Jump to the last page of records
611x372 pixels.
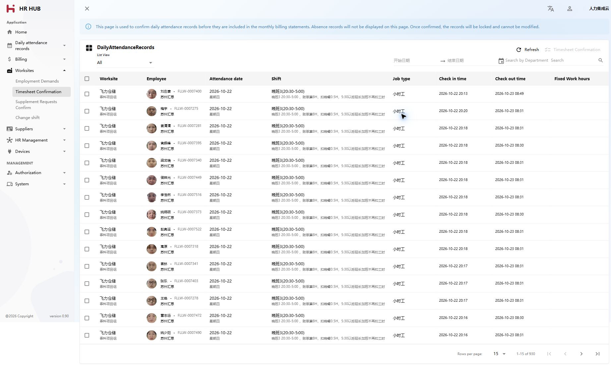(x=597, y=354)
